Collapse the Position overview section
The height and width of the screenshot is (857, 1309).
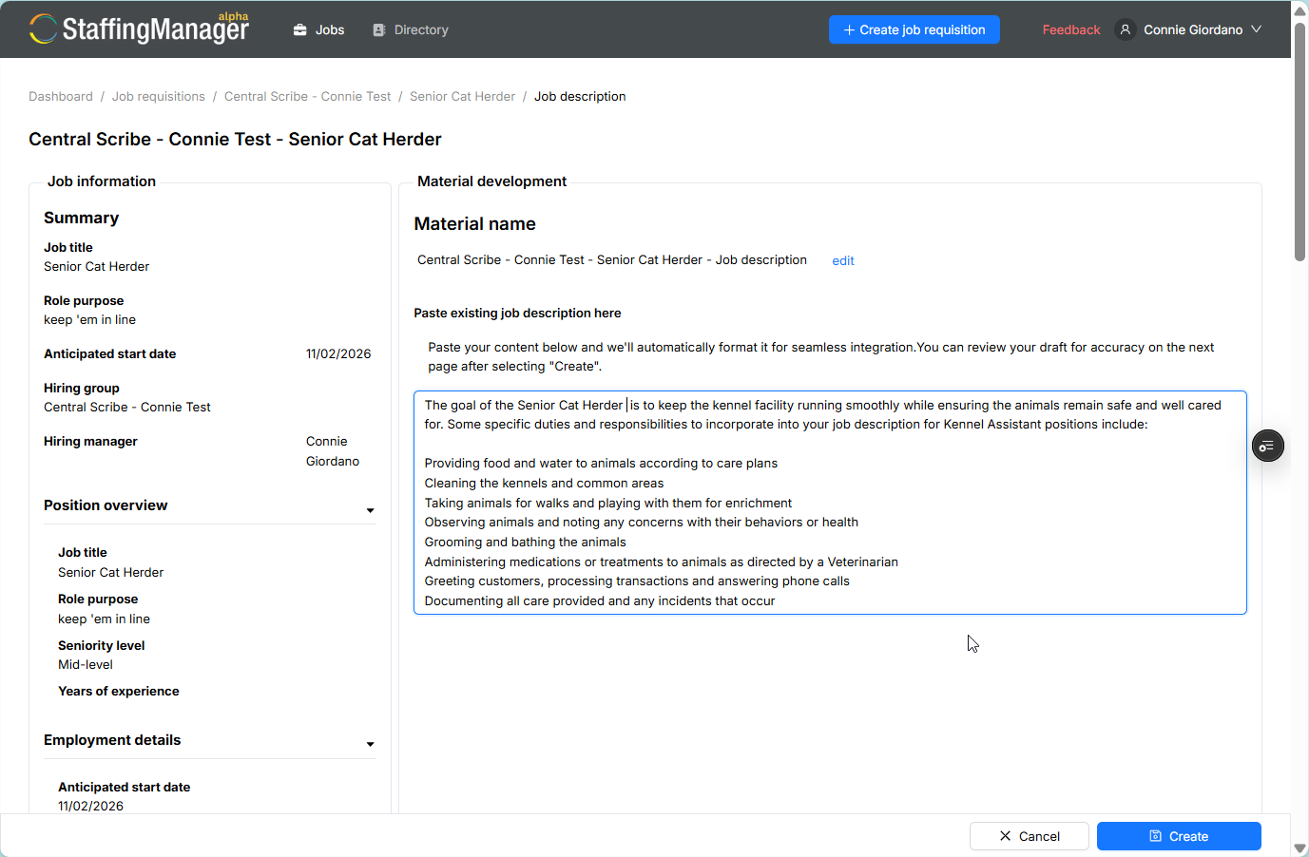click(370, 510)
